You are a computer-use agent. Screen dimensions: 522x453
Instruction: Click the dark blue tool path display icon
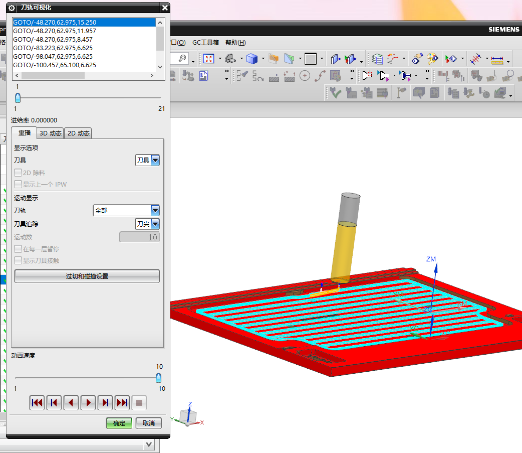click(x=405, y=76)
